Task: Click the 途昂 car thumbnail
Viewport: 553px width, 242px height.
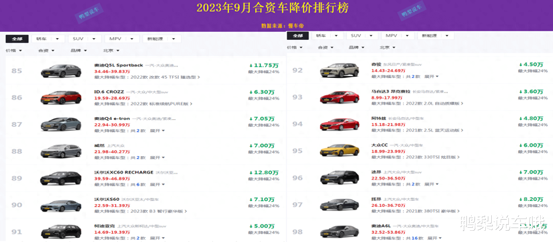Action: [340, 178]
